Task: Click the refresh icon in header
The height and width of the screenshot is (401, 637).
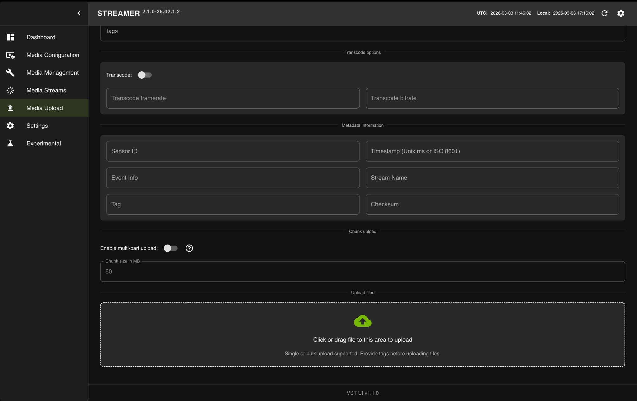Action: 604,13
